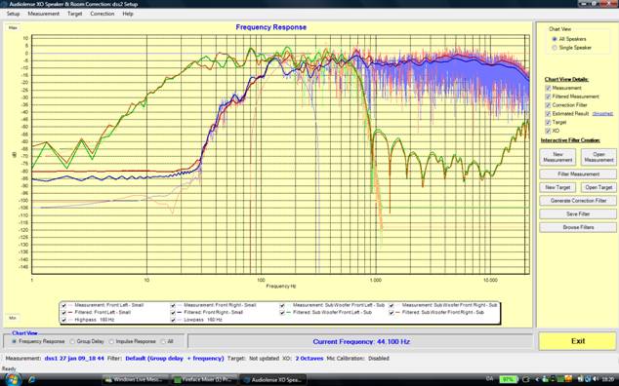Switch to Fireface Mixer taskbar button

point(204,380)
